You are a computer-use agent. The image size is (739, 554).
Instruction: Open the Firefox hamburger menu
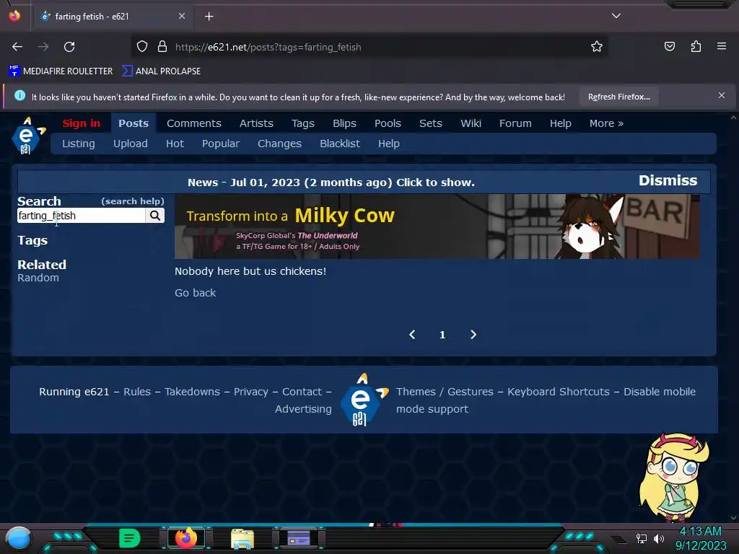[x=722, y=46]
